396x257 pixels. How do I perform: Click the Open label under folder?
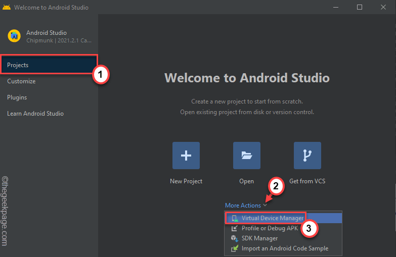(x=246, y=181)
